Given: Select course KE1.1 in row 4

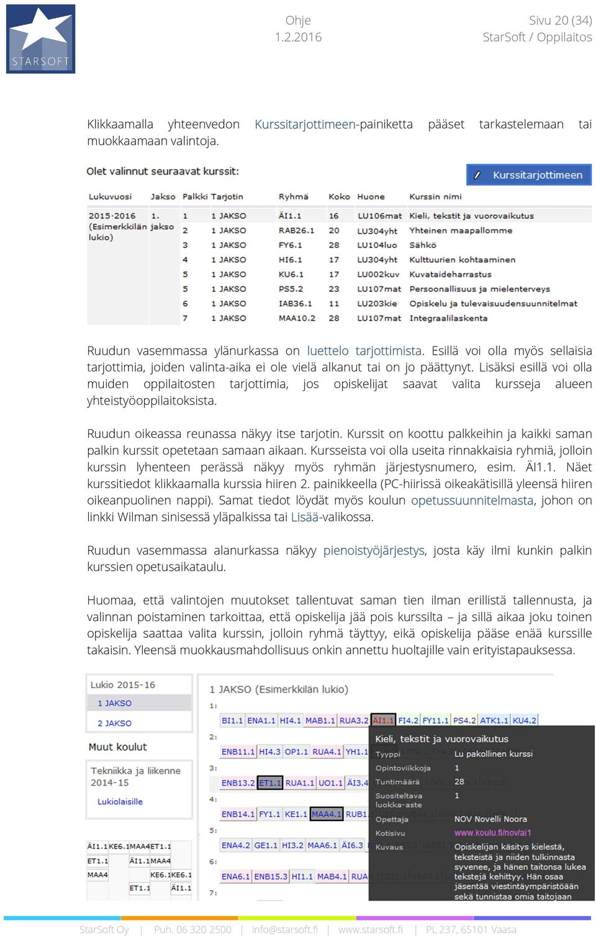Looking at the screenshot, I should 296,814.
